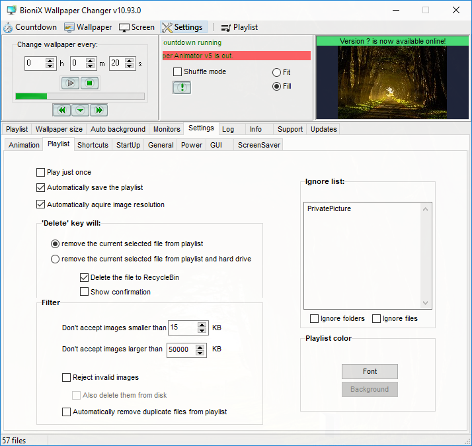This screenshot has width=472, height=446.
Task: Decrease minimum image size KB spinner
Action: (202, 330)
